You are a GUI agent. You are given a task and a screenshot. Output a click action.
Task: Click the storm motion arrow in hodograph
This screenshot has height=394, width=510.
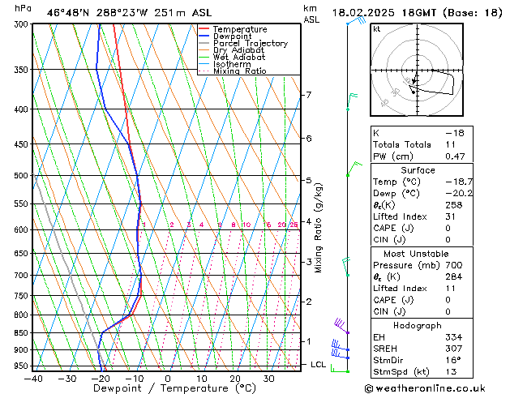click(414, 80)
